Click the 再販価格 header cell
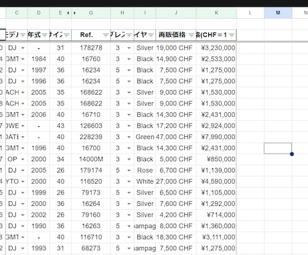The height and width of the screenshot is (255, 308). click(x=176, y=35)
